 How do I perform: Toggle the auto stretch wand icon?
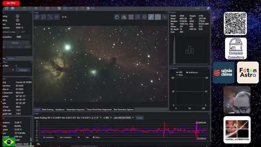point(151,17)
